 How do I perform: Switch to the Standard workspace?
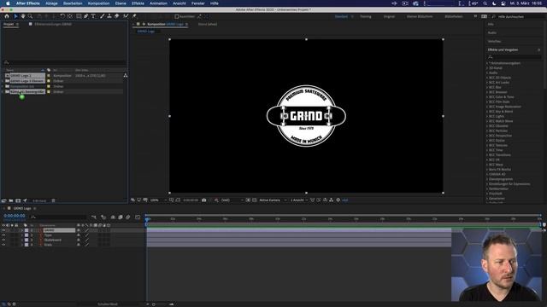pyautogui.click(x=341, y=16)
